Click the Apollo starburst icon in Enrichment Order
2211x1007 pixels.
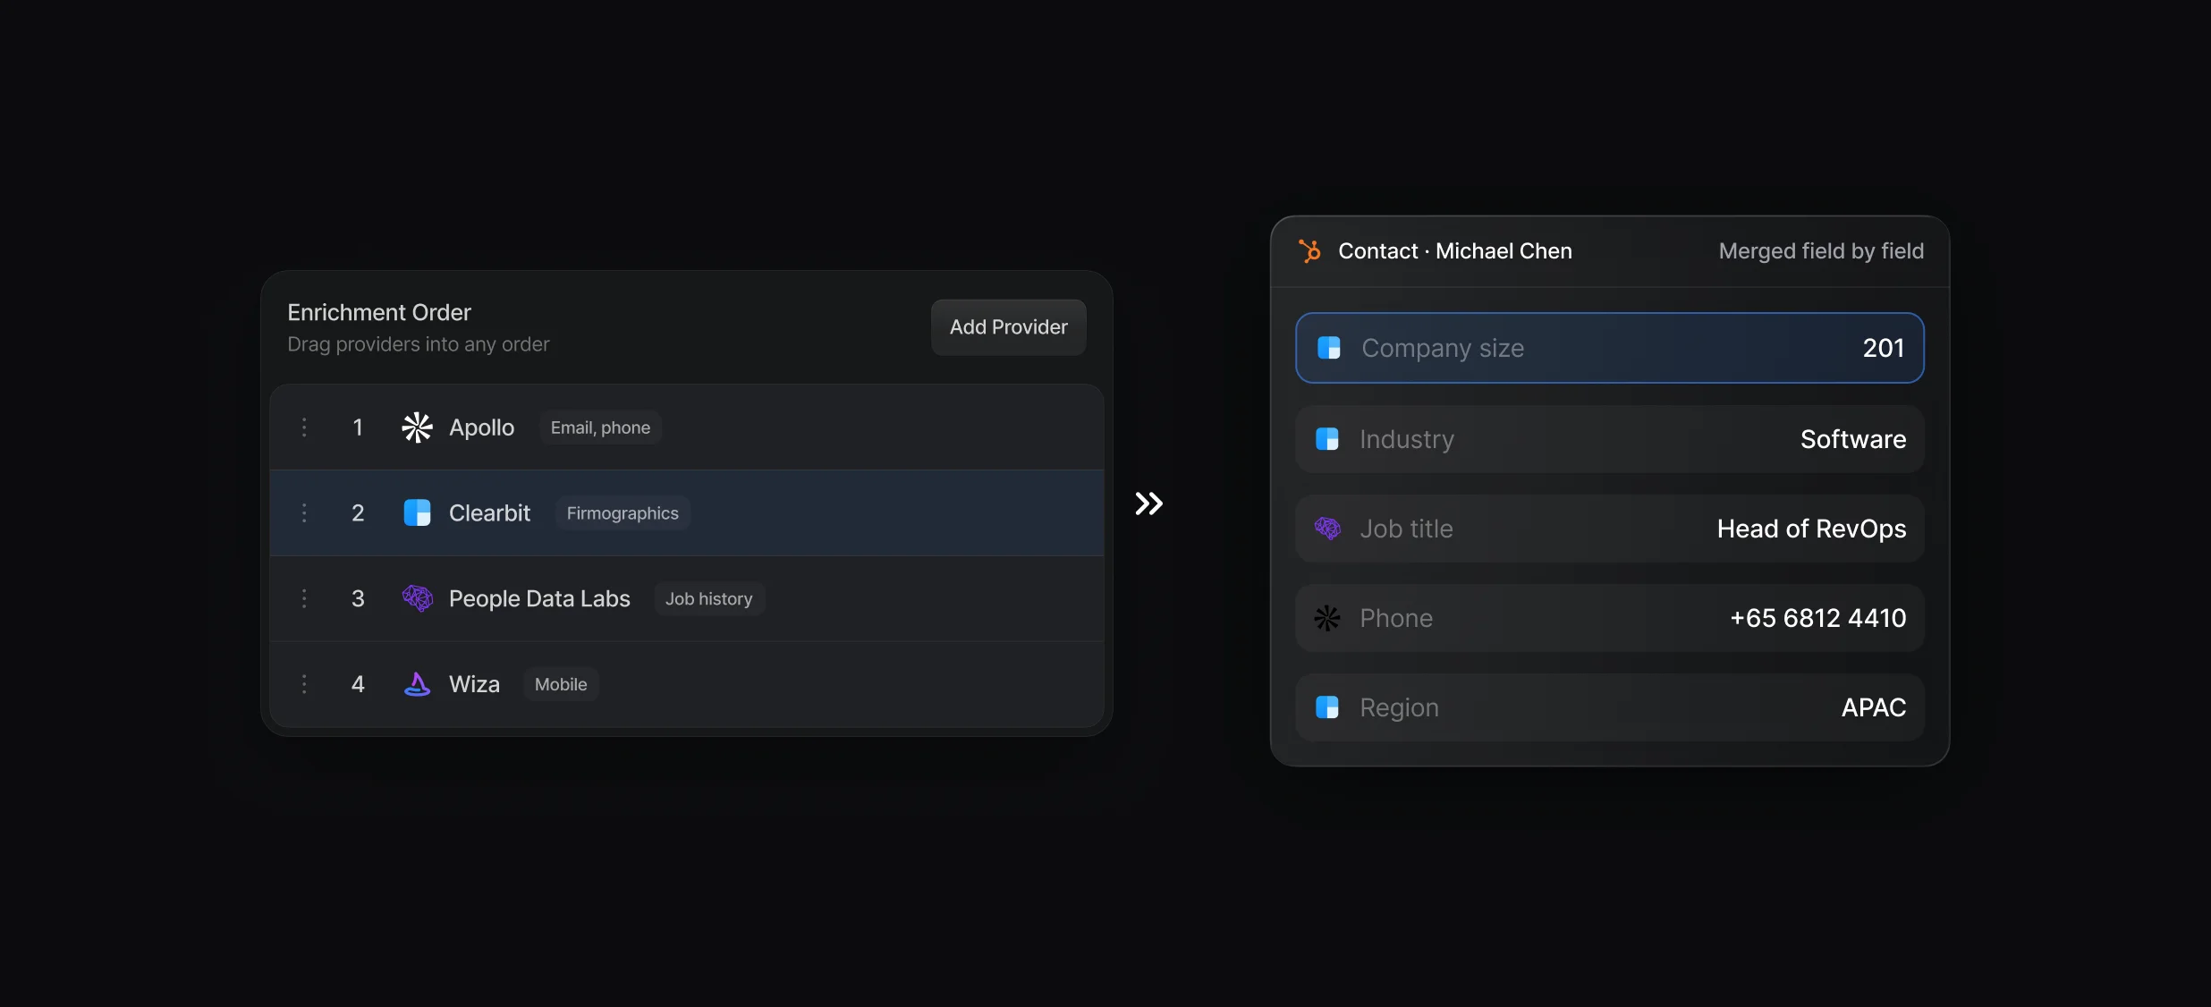pyautogui.click(x=417, y=427)
